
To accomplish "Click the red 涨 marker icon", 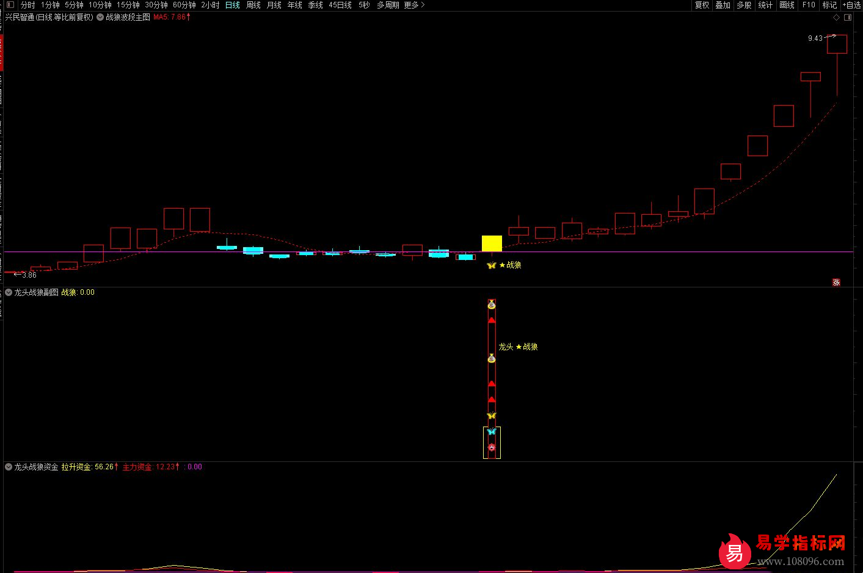I will click(x=836, y=282).
